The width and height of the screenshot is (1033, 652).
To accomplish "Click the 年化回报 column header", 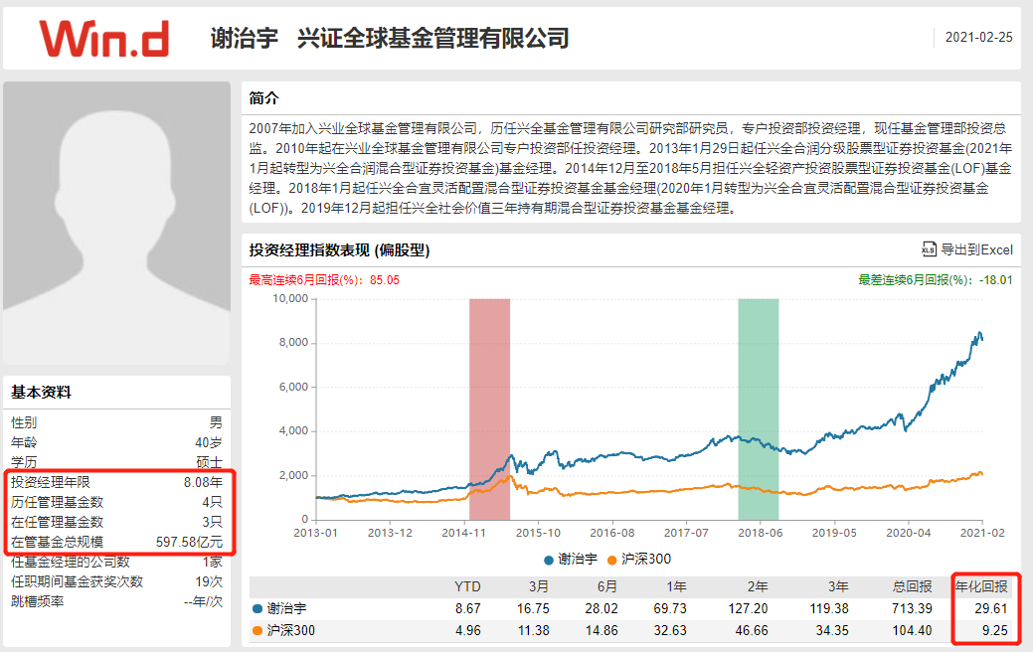I will [981, 586].
